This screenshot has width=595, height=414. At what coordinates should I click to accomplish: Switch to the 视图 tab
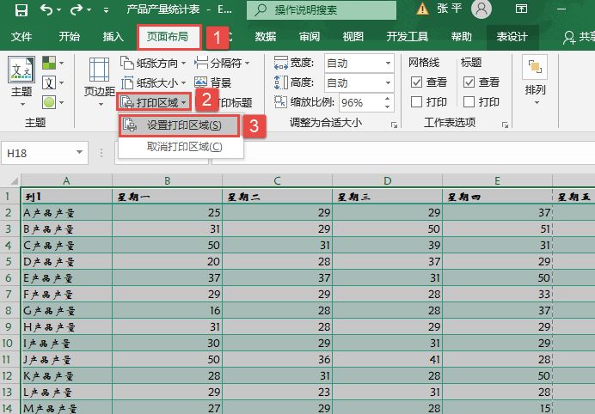pos(353,36)
